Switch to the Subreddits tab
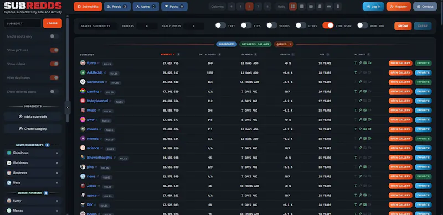Screen dimensions: 443x215 [x=88, y=6]
